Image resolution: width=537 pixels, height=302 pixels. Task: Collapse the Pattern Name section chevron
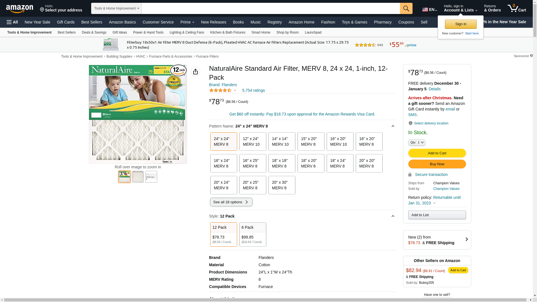(393, 126)
